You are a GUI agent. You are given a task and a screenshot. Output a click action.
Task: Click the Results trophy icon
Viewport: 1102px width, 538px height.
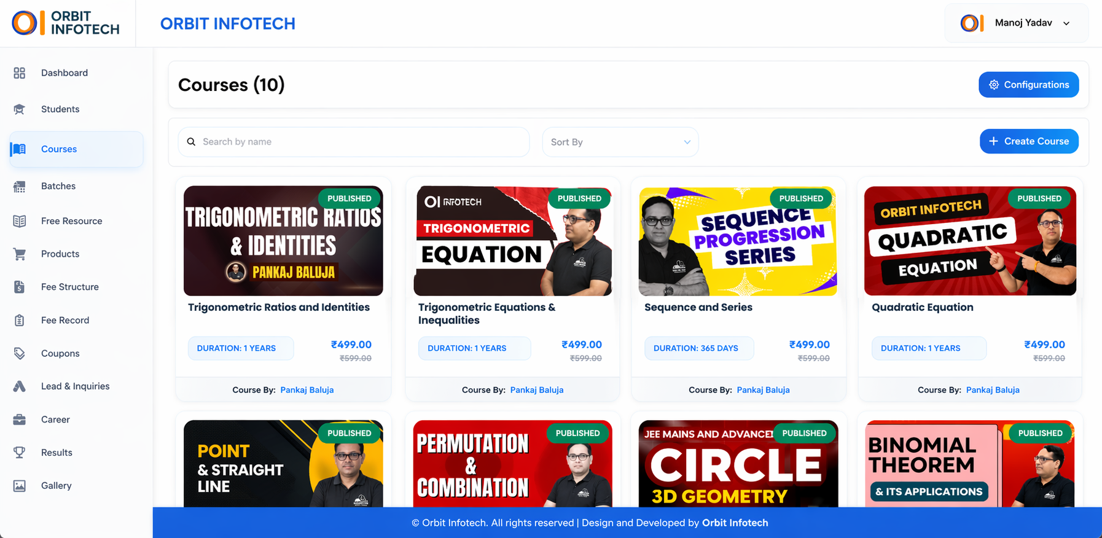click(x=20, y=453)
